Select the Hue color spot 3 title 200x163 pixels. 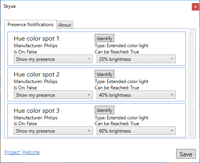[36, 111]
